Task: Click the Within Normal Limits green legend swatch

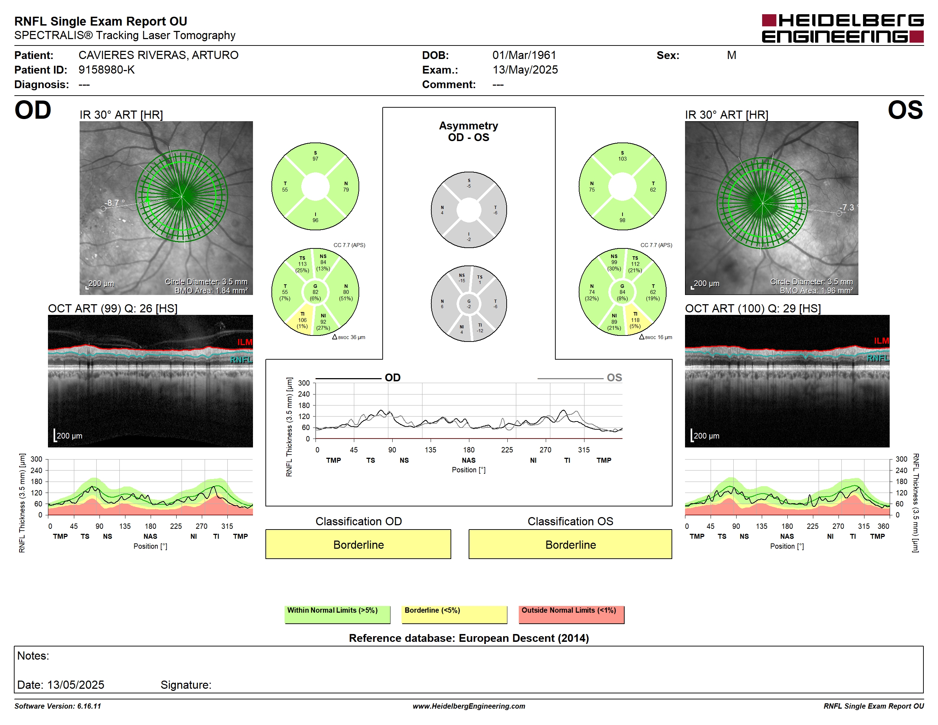Action: (337, 614)
